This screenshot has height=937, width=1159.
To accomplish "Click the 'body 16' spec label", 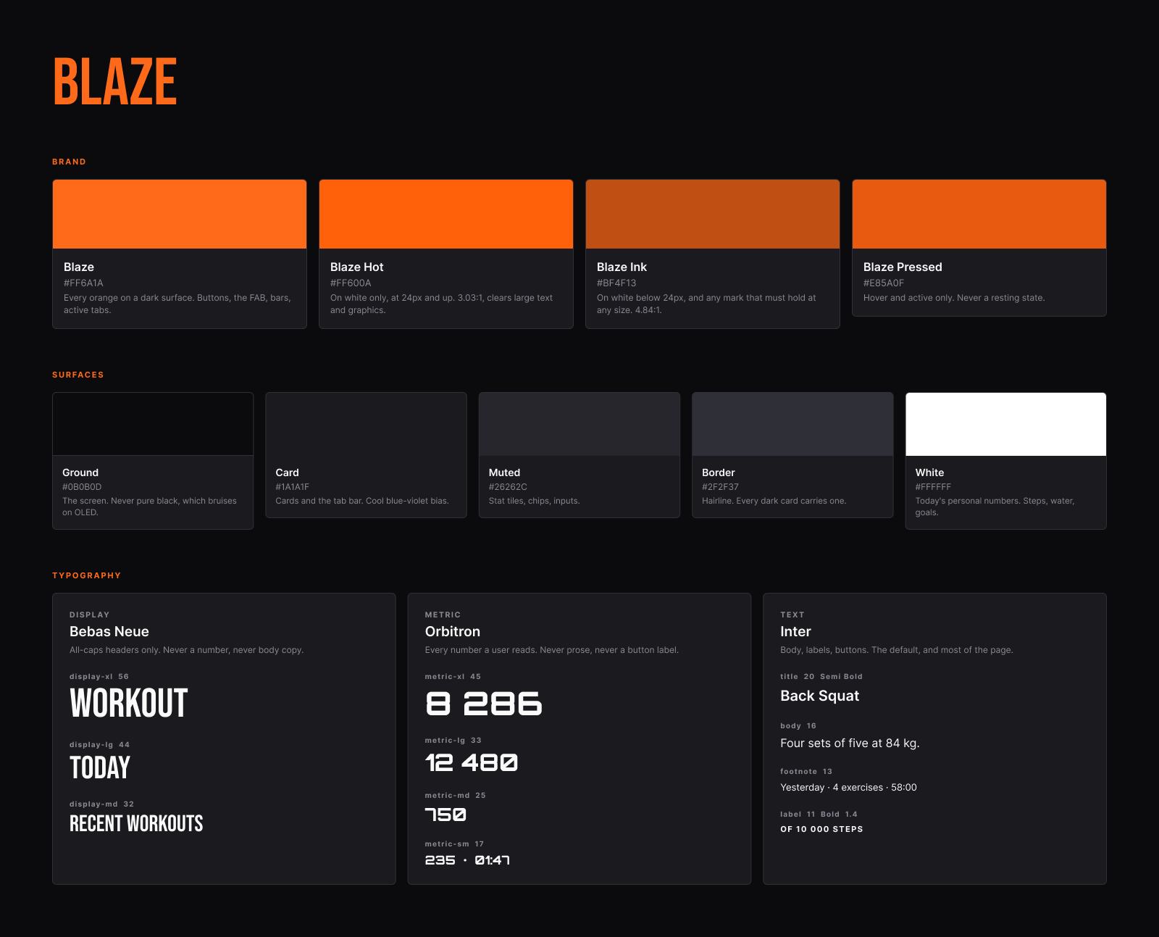I will [798, 726].
